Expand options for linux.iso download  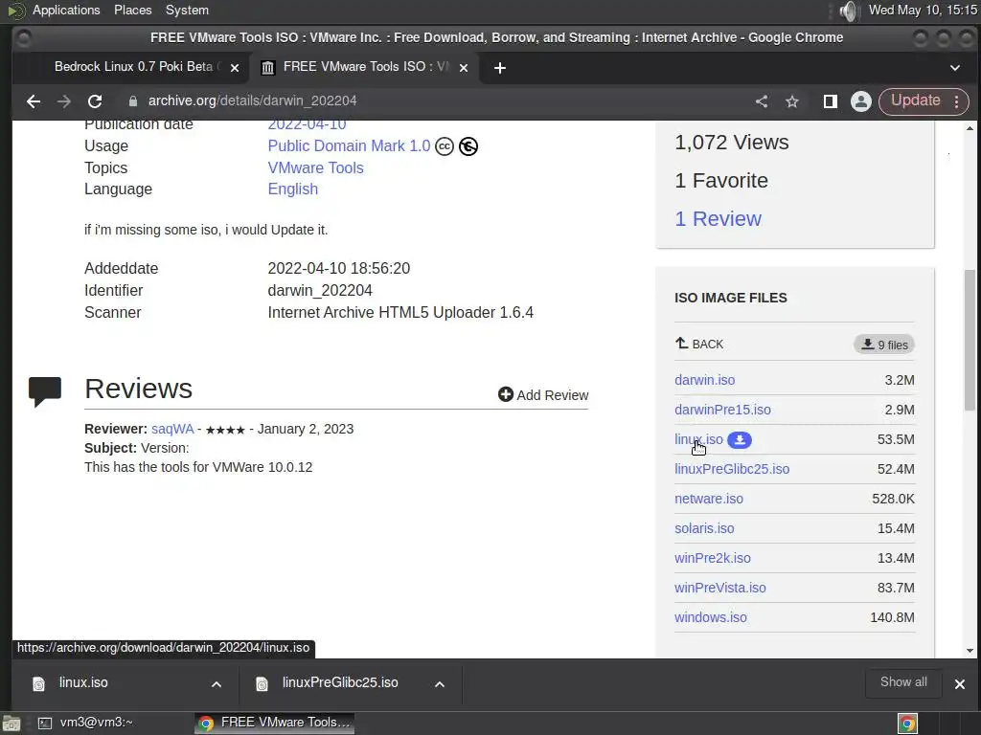point(217,684)
